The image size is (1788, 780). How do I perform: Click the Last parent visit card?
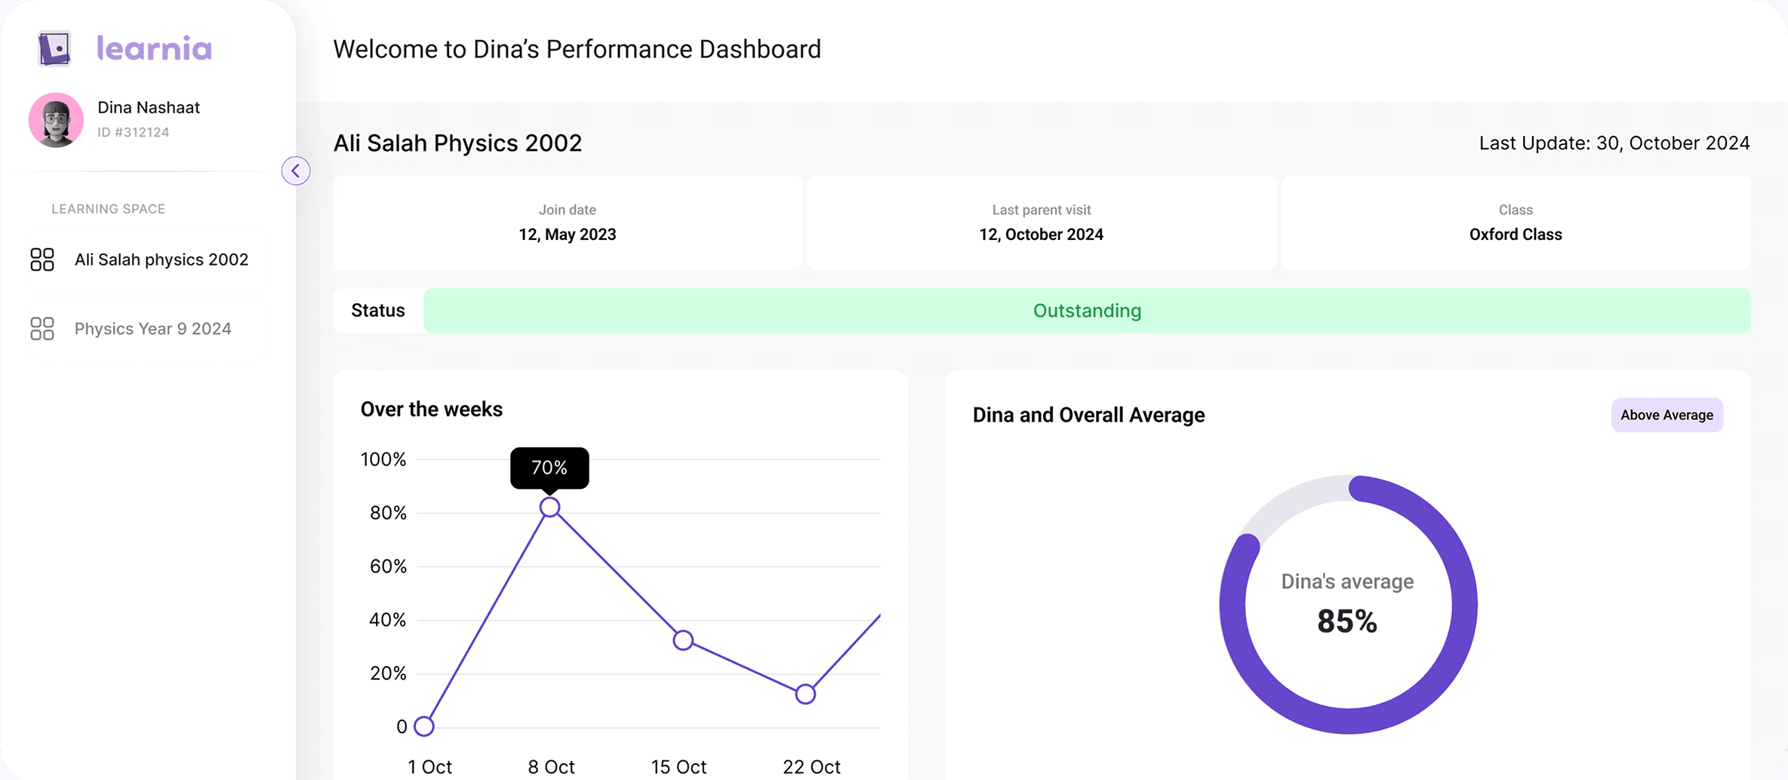click(x=1041, y=223)
